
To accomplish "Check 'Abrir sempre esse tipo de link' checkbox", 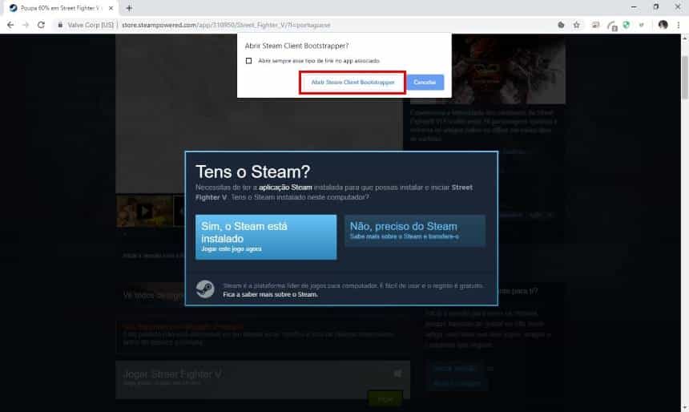I will 248,61.
